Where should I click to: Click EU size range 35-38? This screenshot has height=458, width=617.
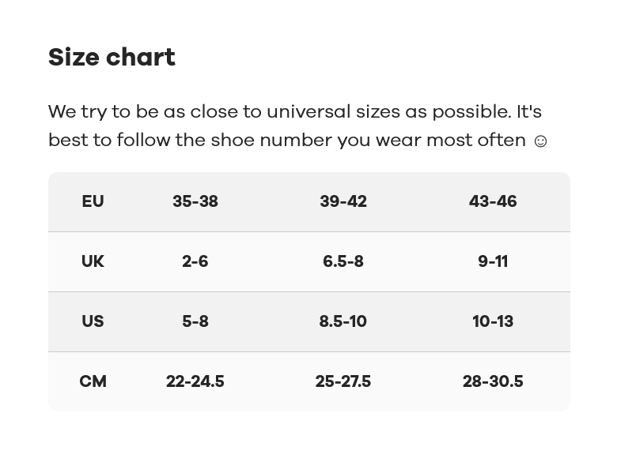195,201
